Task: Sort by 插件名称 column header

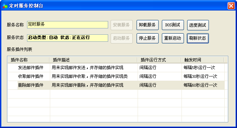Action: pos(28,60)
